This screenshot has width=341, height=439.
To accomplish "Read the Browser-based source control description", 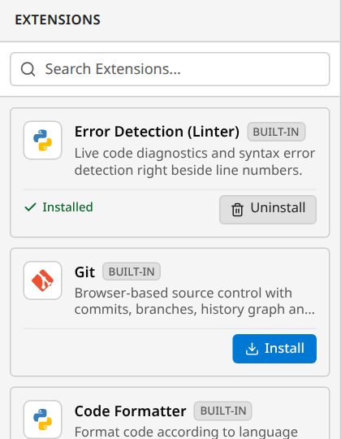I will [195, 302].
